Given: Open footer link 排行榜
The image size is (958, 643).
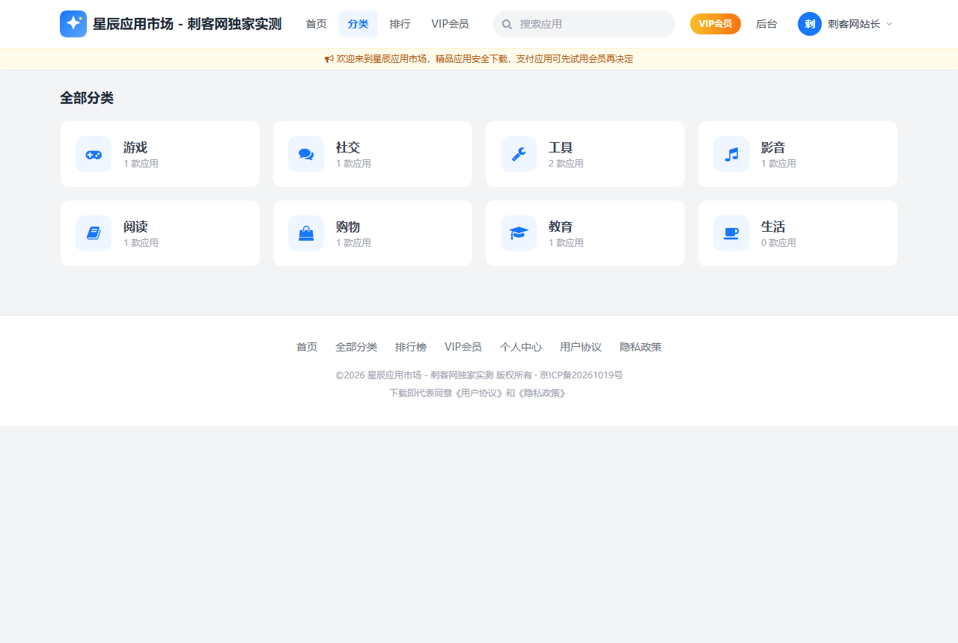Looking at the screenshot, I should tap(411, 347).
